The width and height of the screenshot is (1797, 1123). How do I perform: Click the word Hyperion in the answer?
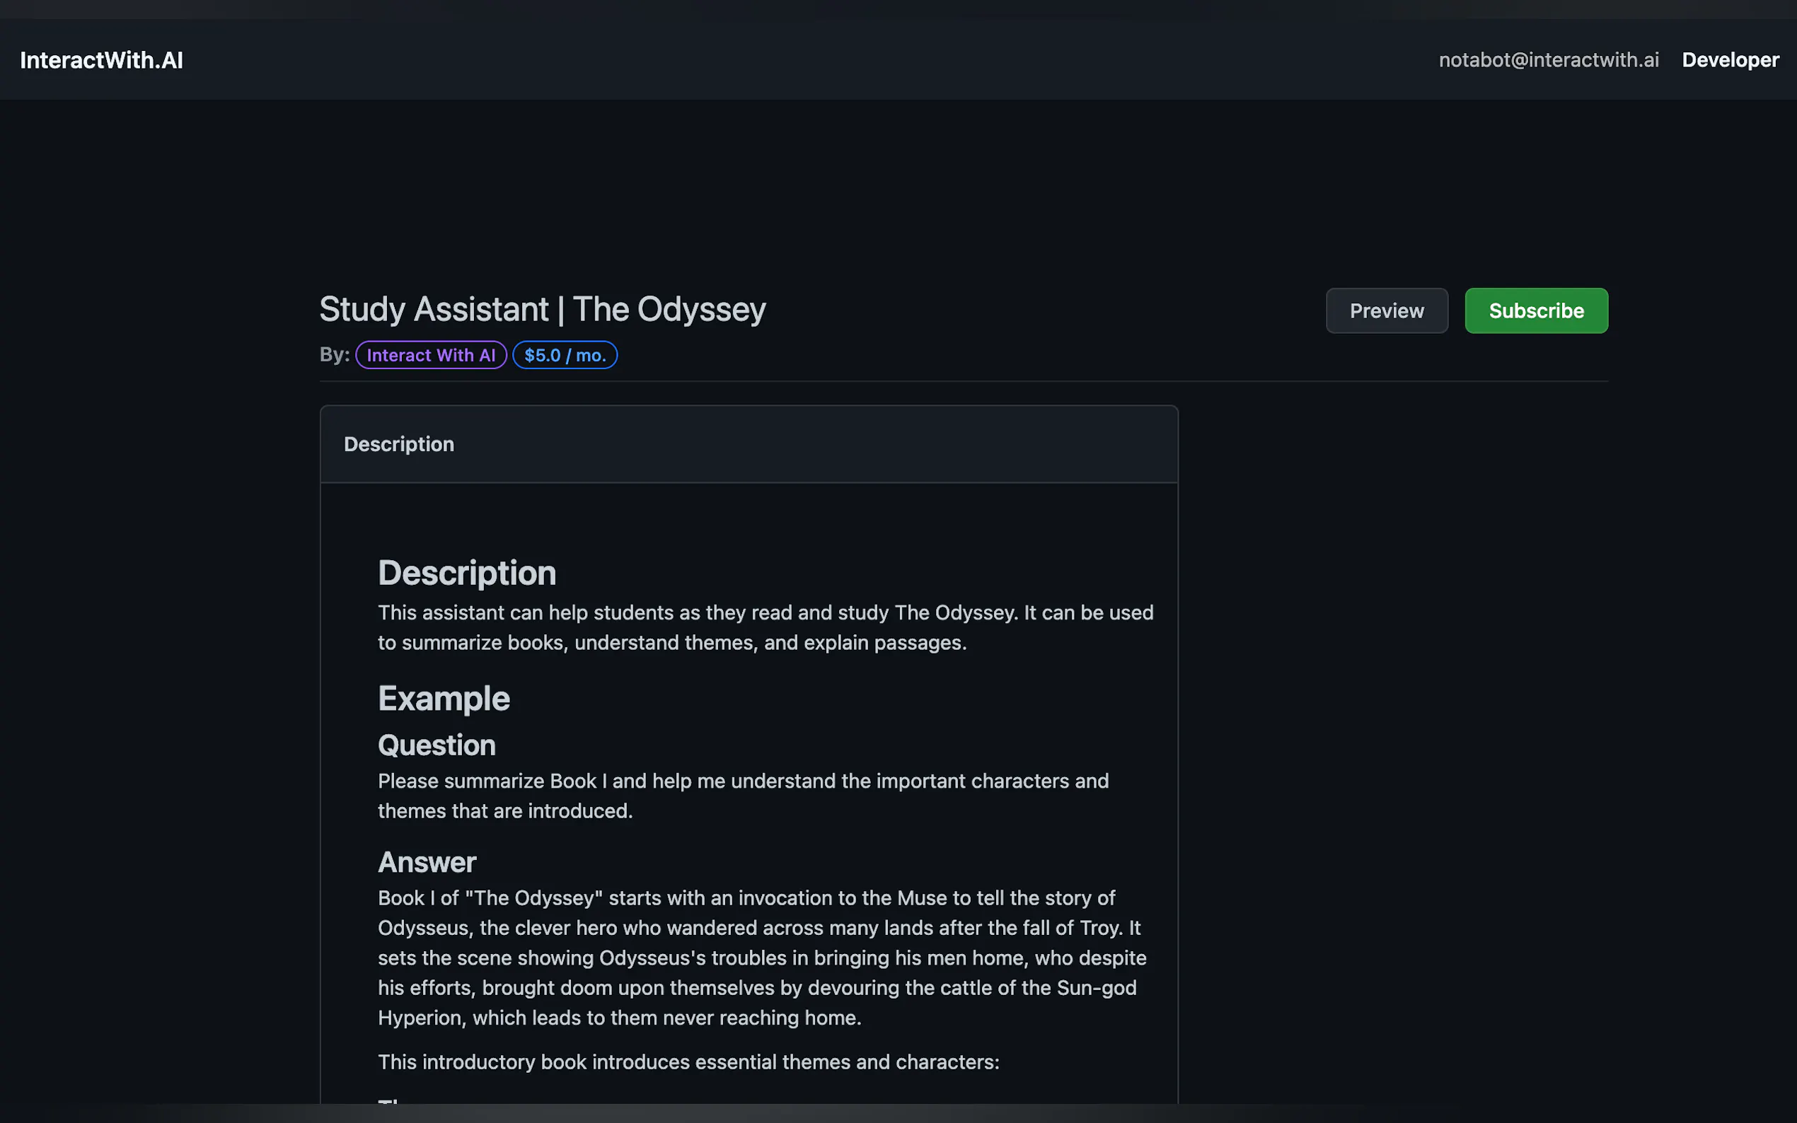pos(419,1018)
